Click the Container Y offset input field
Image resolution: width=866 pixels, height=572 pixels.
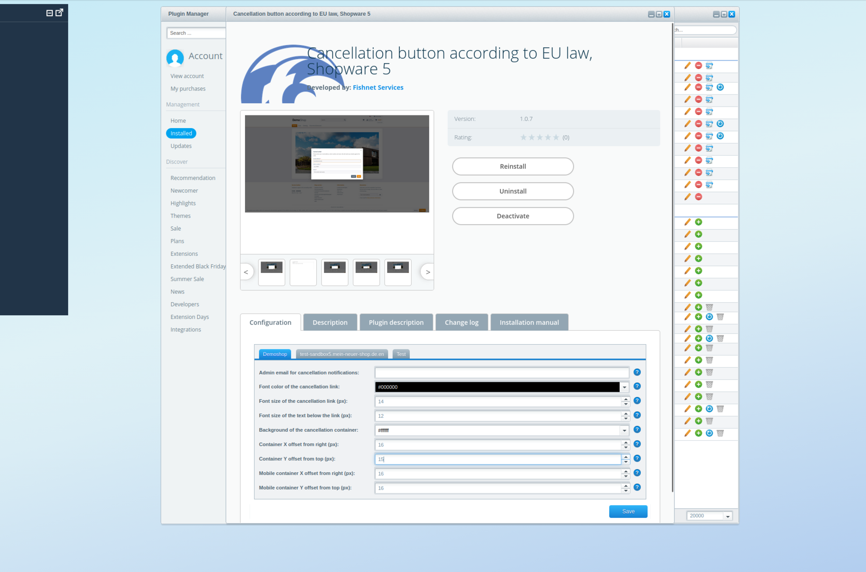498,459
